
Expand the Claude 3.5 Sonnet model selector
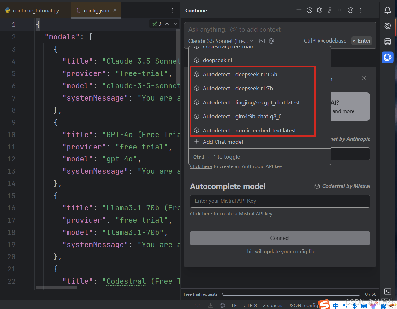coord(221,41)
